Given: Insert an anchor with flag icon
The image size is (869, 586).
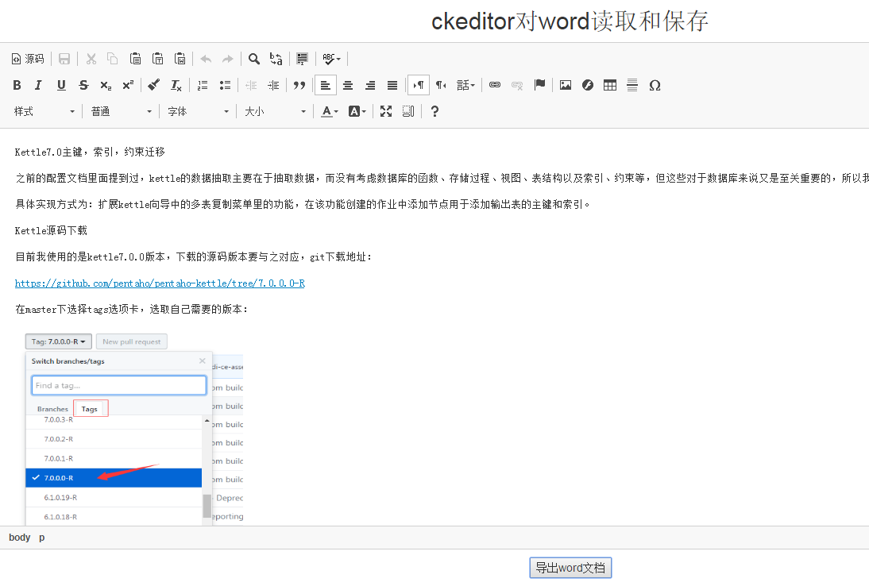Looking at the screenshot, I should point(539,85).
